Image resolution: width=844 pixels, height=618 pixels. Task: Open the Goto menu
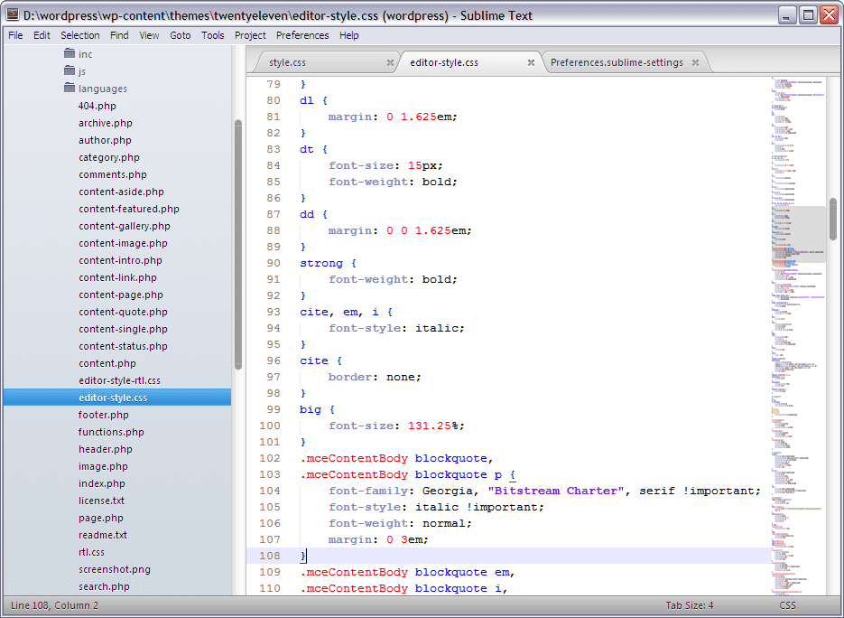pos(180,35)
